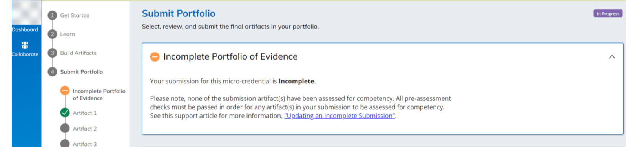626x147 pixels.
Task: Click the Incomplete Portfolio of Evidence heading
Action: click(x=230, y=56)
